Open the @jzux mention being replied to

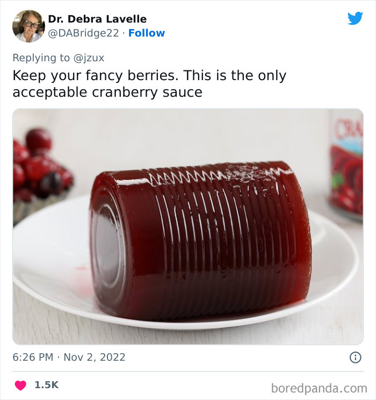(x=89, y=58)
